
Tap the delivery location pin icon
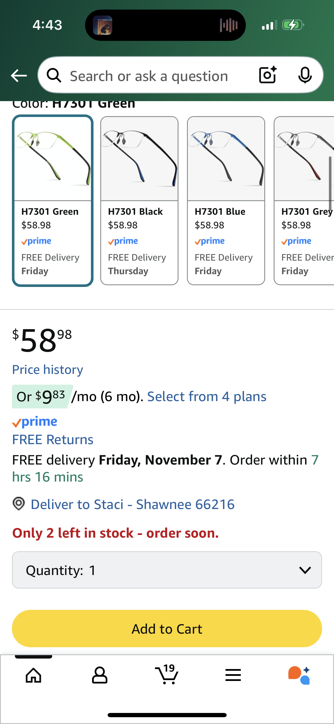pyautogui.click(x=19, y=504)
